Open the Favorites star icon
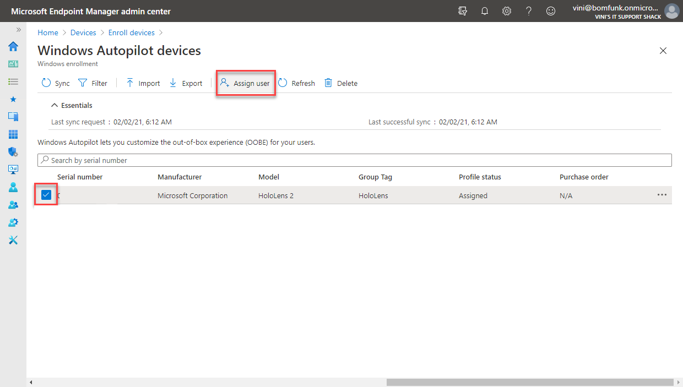 (x=13, y=99)
